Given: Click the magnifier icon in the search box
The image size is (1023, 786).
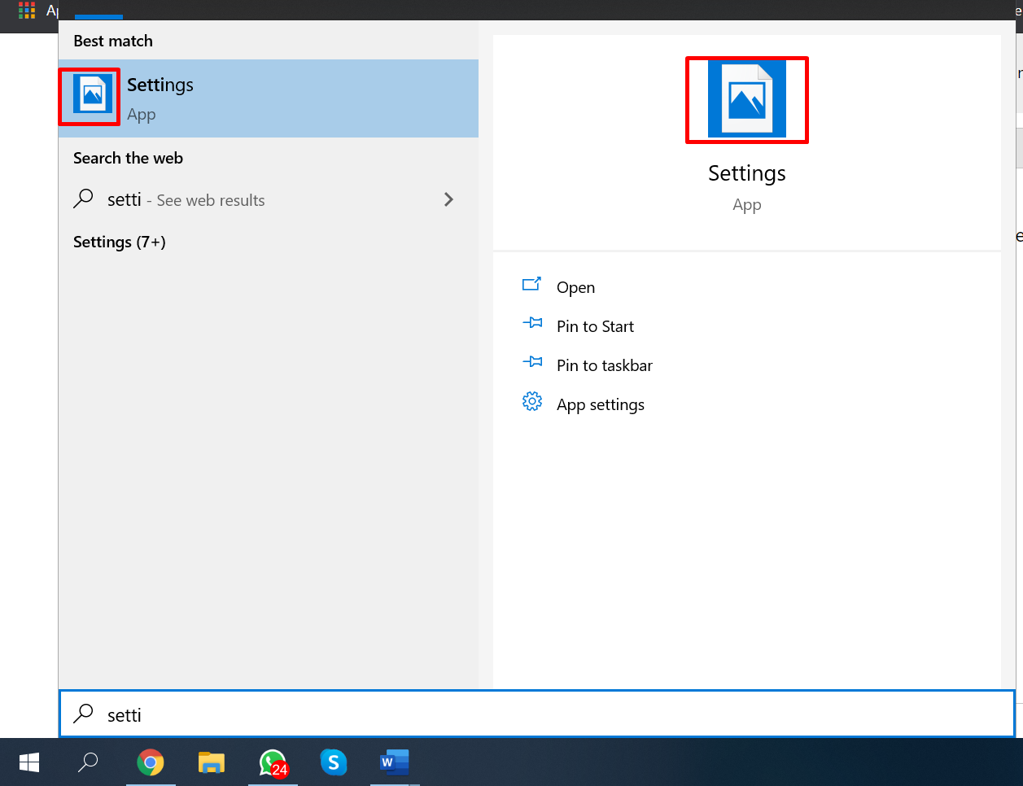Looking at the screenshot, I should 84,714.
